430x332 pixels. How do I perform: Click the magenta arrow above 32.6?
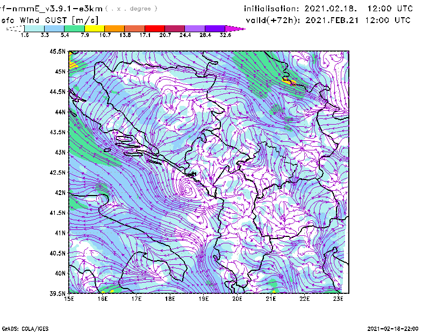[234, 28]
